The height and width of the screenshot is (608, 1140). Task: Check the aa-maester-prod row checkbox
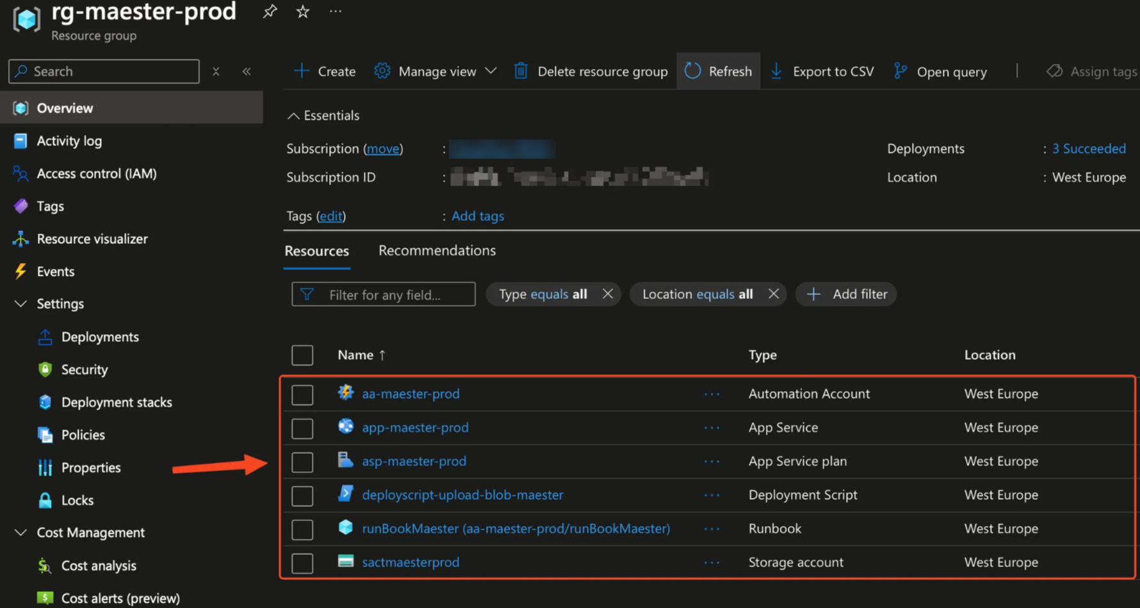[302, 394]
